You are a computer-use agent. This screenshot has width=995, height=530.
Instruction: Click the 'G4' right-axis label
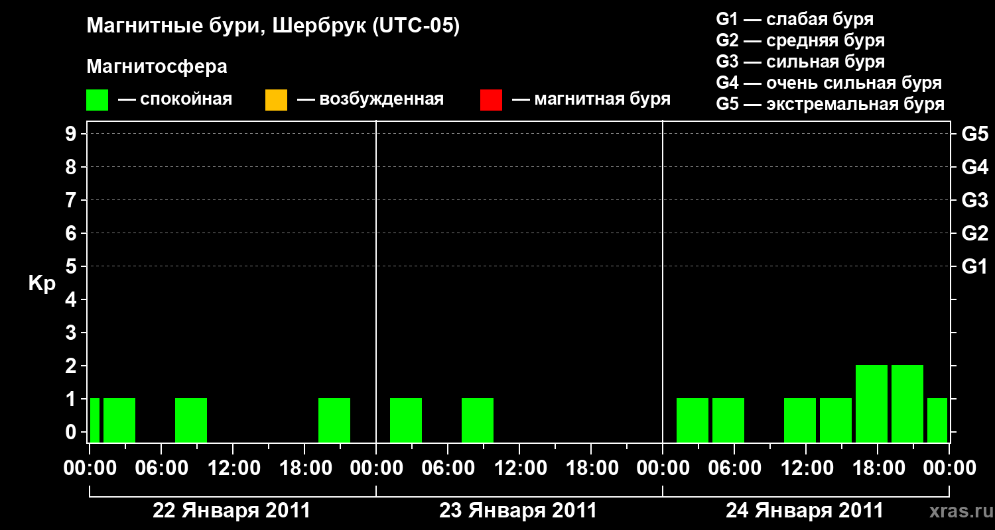[975, 168]
